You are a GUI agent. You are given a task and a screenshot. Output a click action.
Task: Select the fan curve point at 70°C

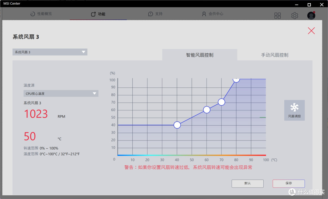pos(221,102)
